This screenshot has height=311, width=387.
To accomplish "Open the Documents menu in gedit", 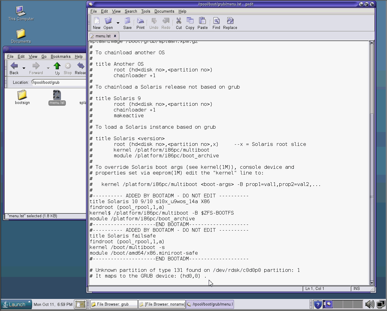I will pos(164,11).
